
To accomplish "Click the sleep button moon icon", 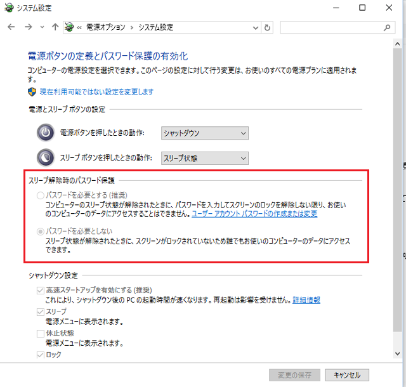I will [46, 157].
